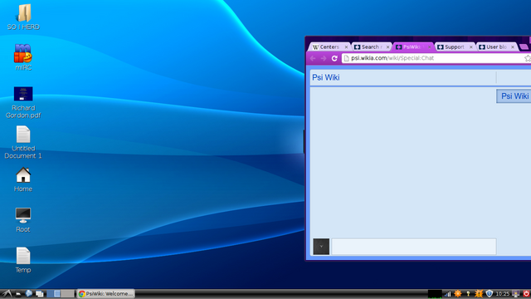
Task: Close the Support tab
Action: pos(471,47)
